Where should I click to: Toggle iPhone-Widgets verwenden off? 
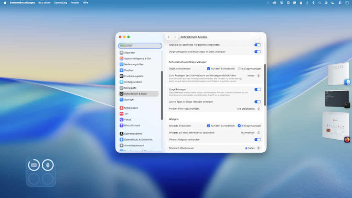258,140
